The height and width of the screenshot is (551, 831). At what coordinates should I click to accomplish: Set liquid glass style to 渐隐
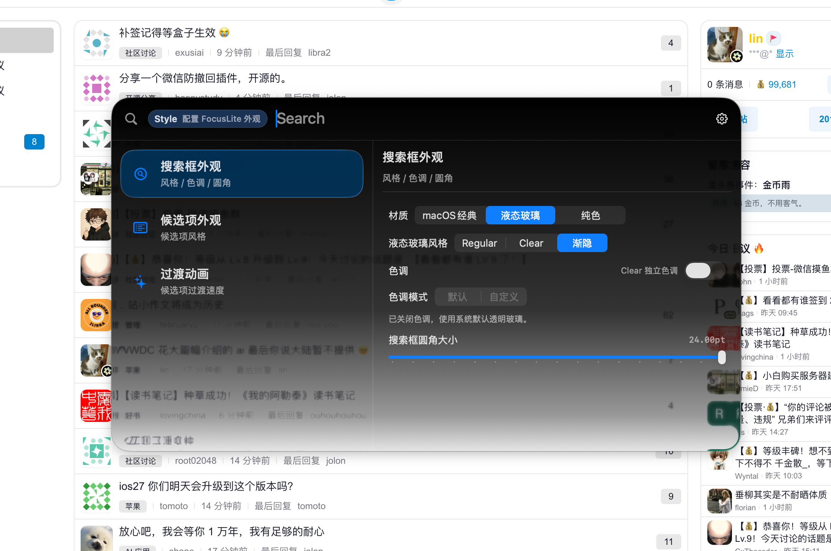click(x=582, y=243)
